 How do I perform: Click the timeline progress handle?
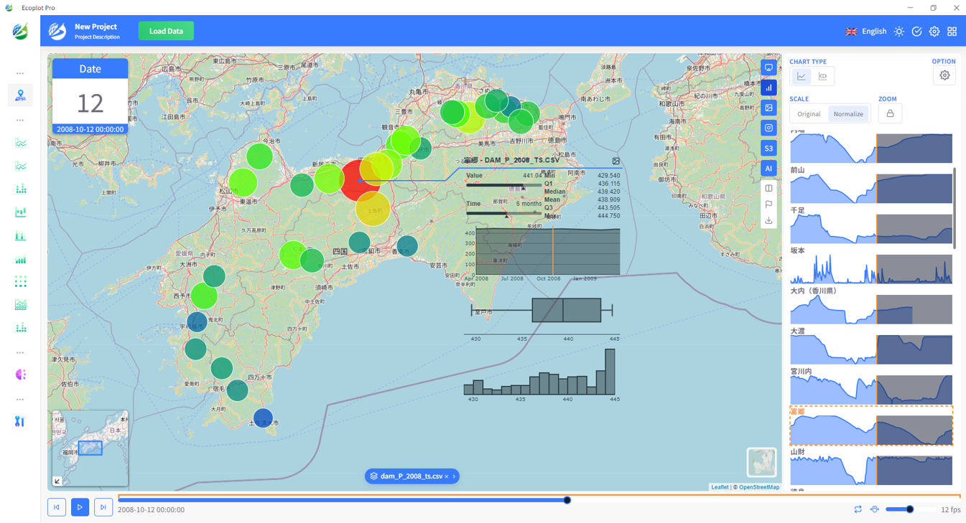[567, 500]
